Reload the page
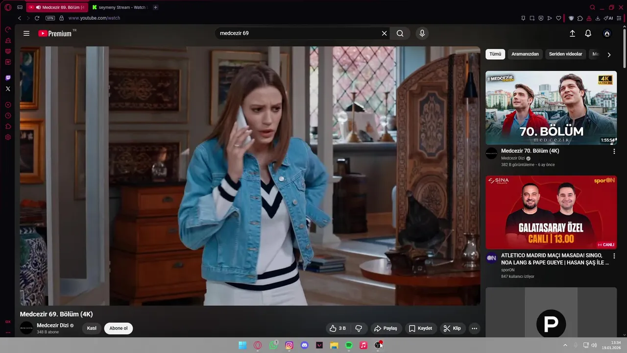Viewport: 627px width, 353px height. (37, 18)
